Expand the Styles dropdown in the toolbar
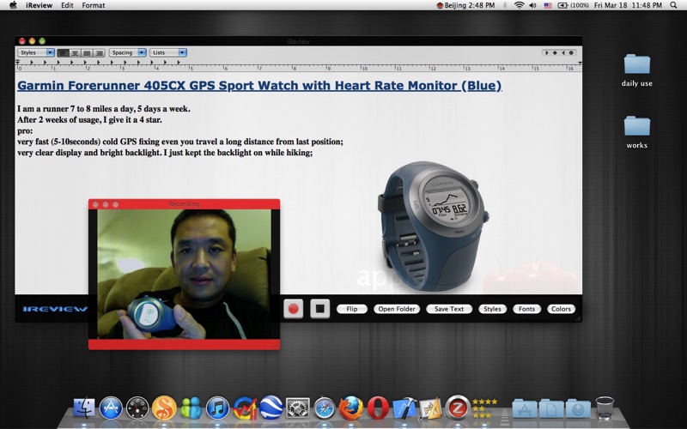 (36, 52)
